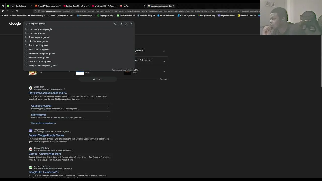The image size is (322, 181).
Task: Expand the Angry Birds 2 entry chevron
Action: (x=164, y=52)
